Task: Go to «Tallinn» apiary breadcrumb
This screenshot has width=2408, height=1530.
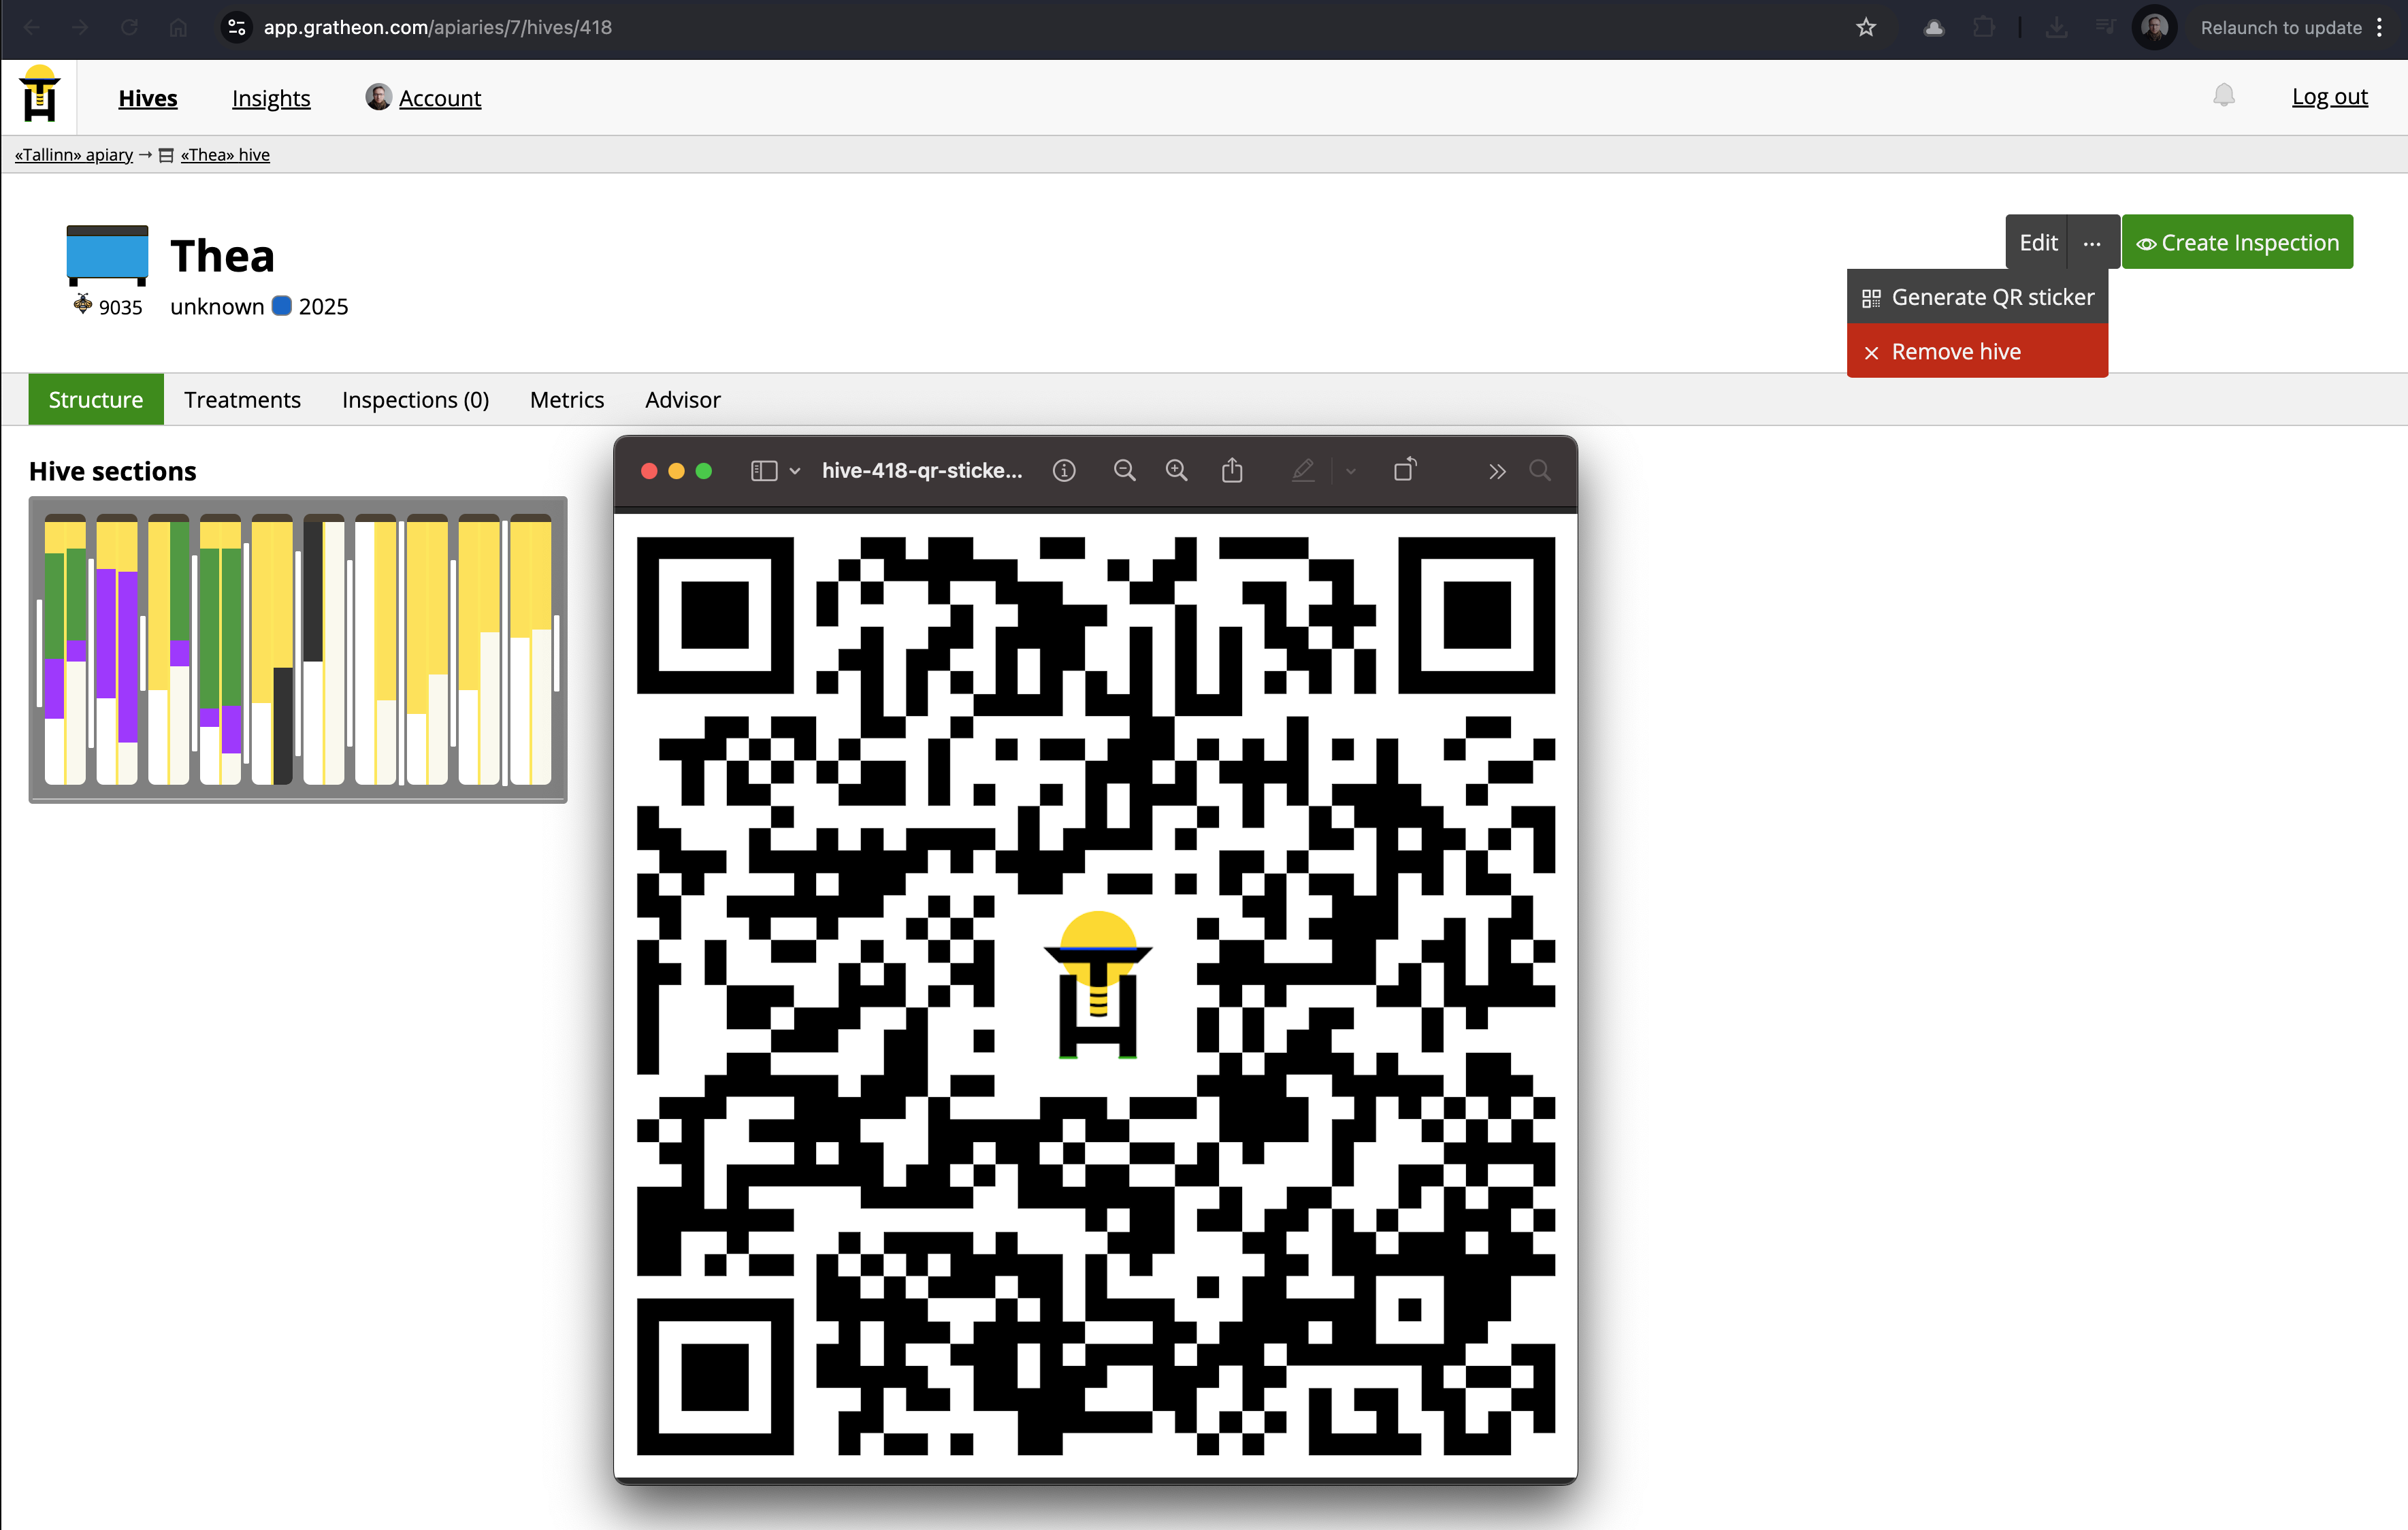Action: coord(74,155)
